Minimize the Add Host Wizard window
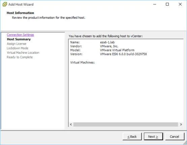 [x=155, y=4]
